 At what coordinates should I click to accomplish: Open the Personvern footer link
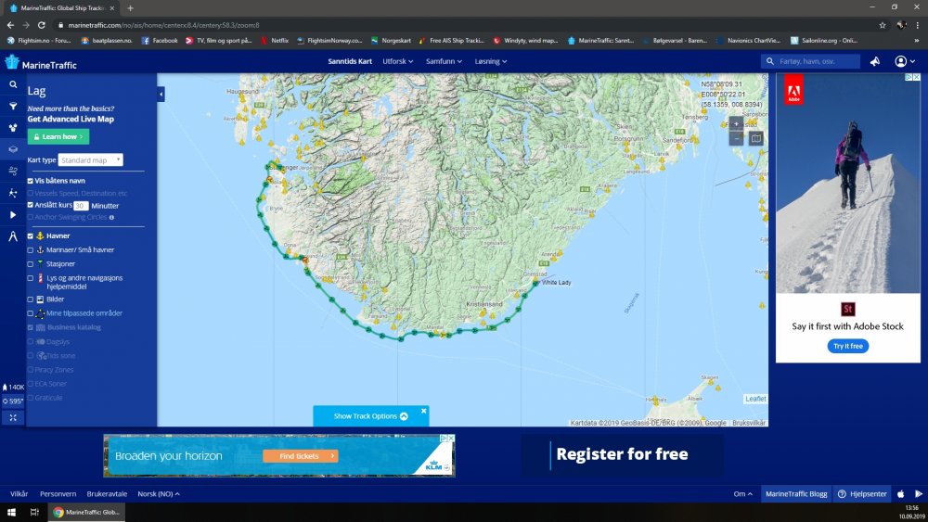click(x=58, y=493)
